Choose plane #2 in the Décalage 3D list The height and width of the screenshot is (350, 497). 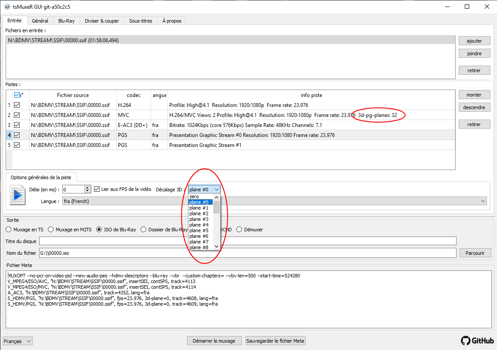click(201, 213)
